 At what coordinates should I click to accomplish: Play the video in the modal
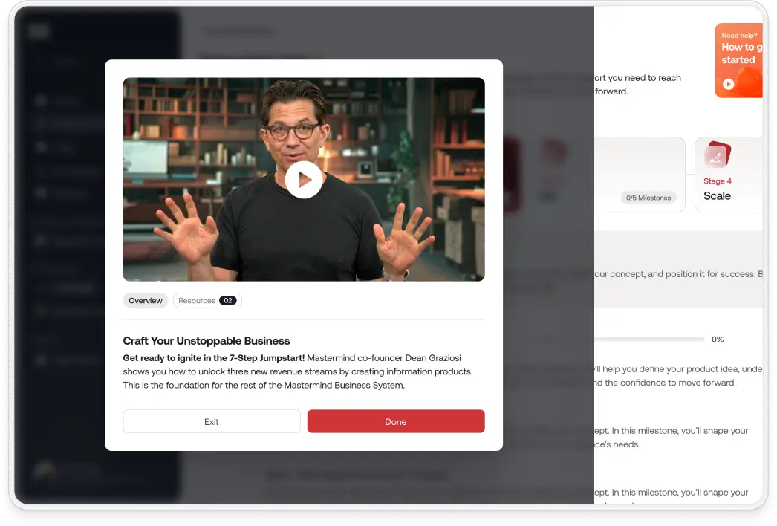tap(304, 180)
